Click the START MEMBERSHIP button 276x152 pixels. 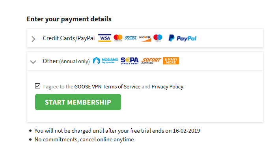[78, 102]
